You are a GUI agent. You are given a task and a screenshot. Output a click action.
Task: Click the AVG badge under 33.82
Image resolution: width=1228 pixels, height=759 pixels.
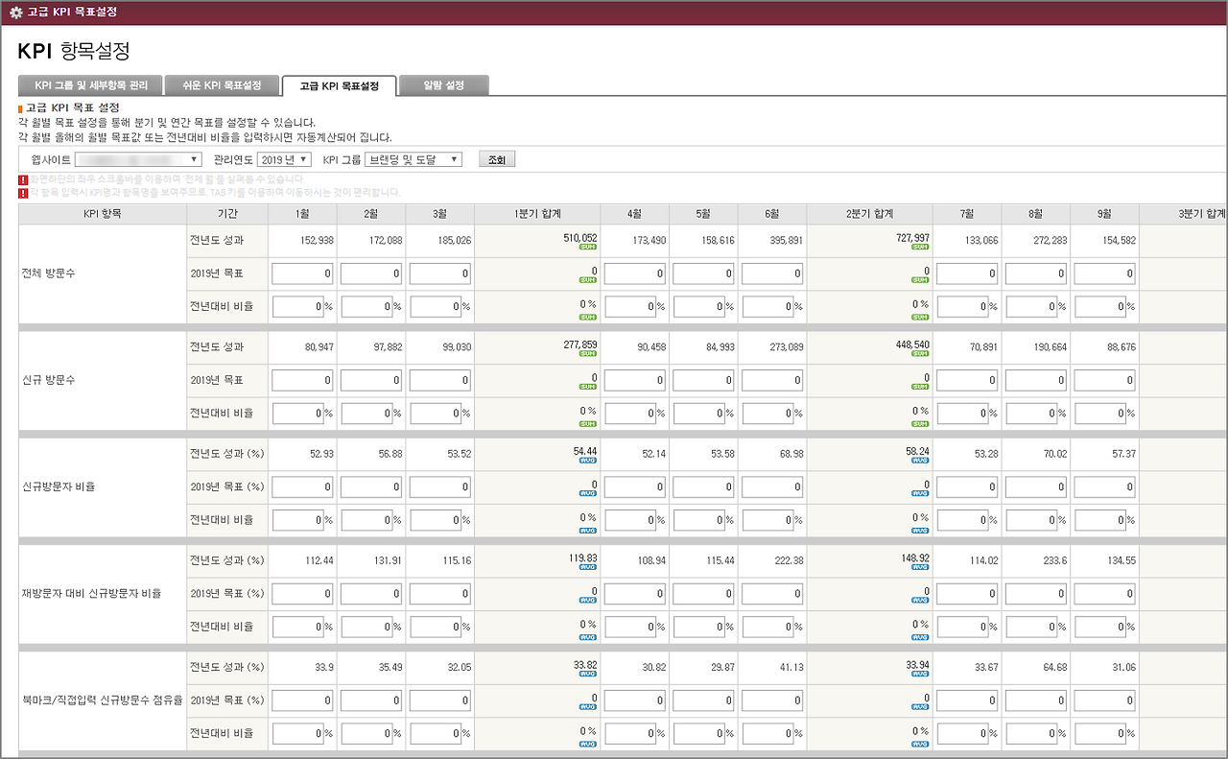tap(587, 674)
